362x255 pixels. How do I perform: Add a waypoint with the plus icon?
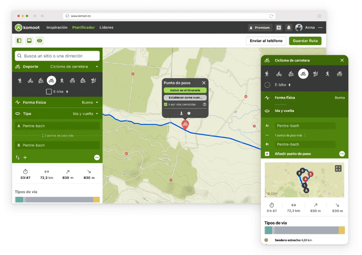click(25, 157)
